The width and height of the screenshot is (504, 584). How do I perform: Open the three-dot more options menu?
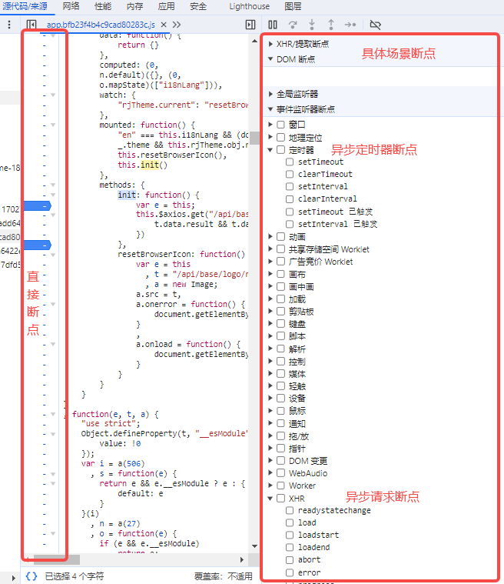[9, 25]
